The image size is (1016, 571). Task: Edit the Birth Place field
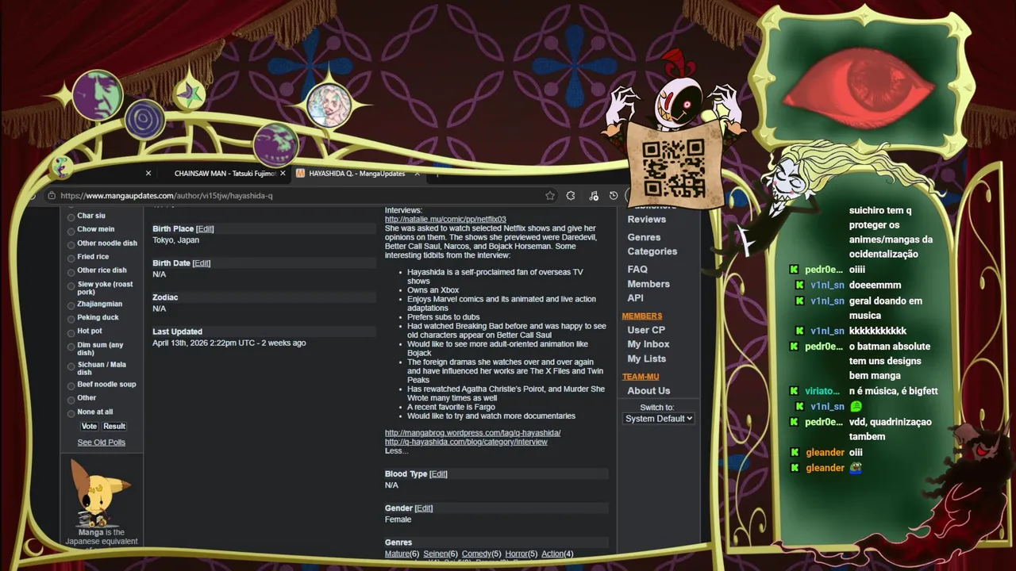205,228
